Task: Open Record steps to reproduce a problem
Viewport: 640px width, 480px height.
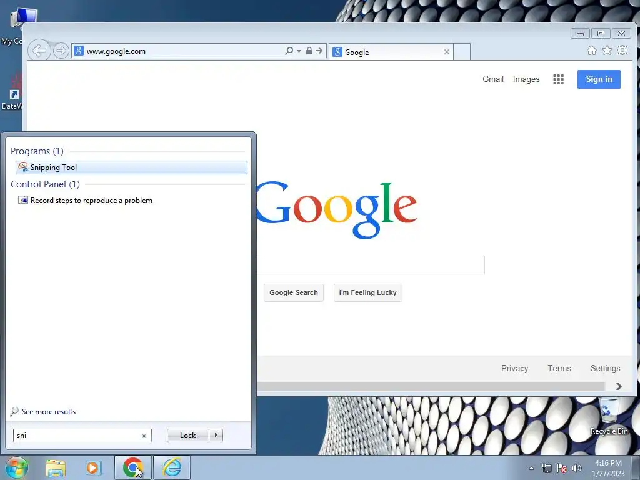Action: (x=85, y=201)
